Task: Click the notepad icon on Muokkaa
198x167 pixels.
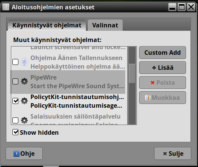Action: (x=148, y=98)
